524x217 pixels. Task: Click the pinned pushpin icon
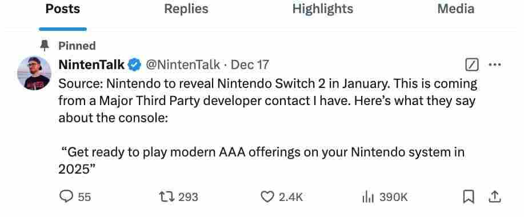(44, 46)
